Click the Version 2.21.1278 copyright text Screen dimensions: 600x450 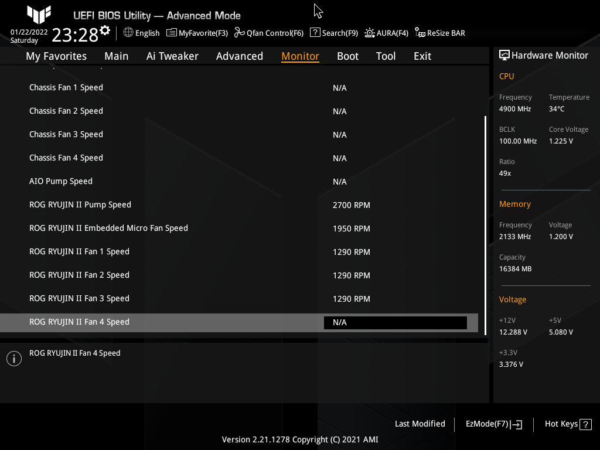(300, 439)
